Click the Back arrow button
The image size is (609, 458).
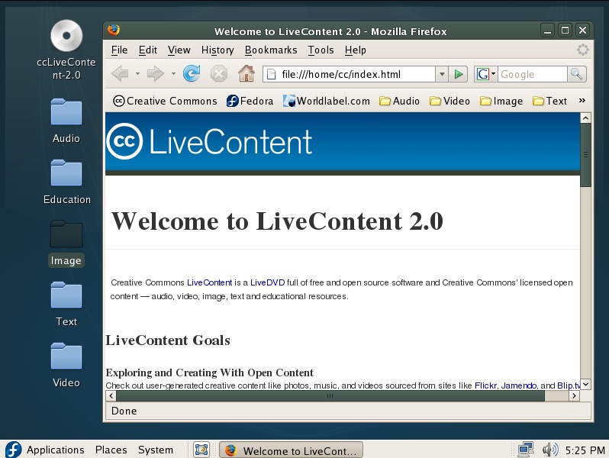(x=120, y=74)
